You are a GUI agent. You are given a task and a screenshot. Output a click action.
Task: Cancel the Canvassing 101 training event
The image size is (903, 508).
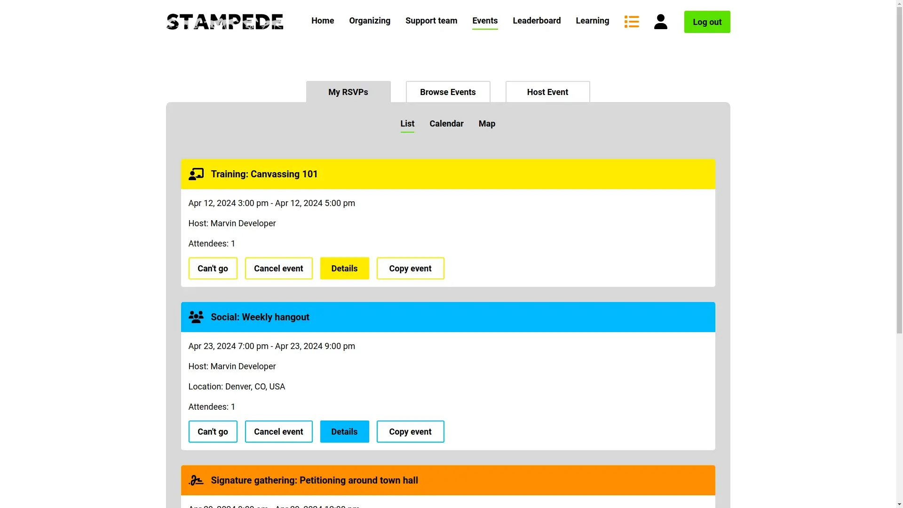coord(279,269)
